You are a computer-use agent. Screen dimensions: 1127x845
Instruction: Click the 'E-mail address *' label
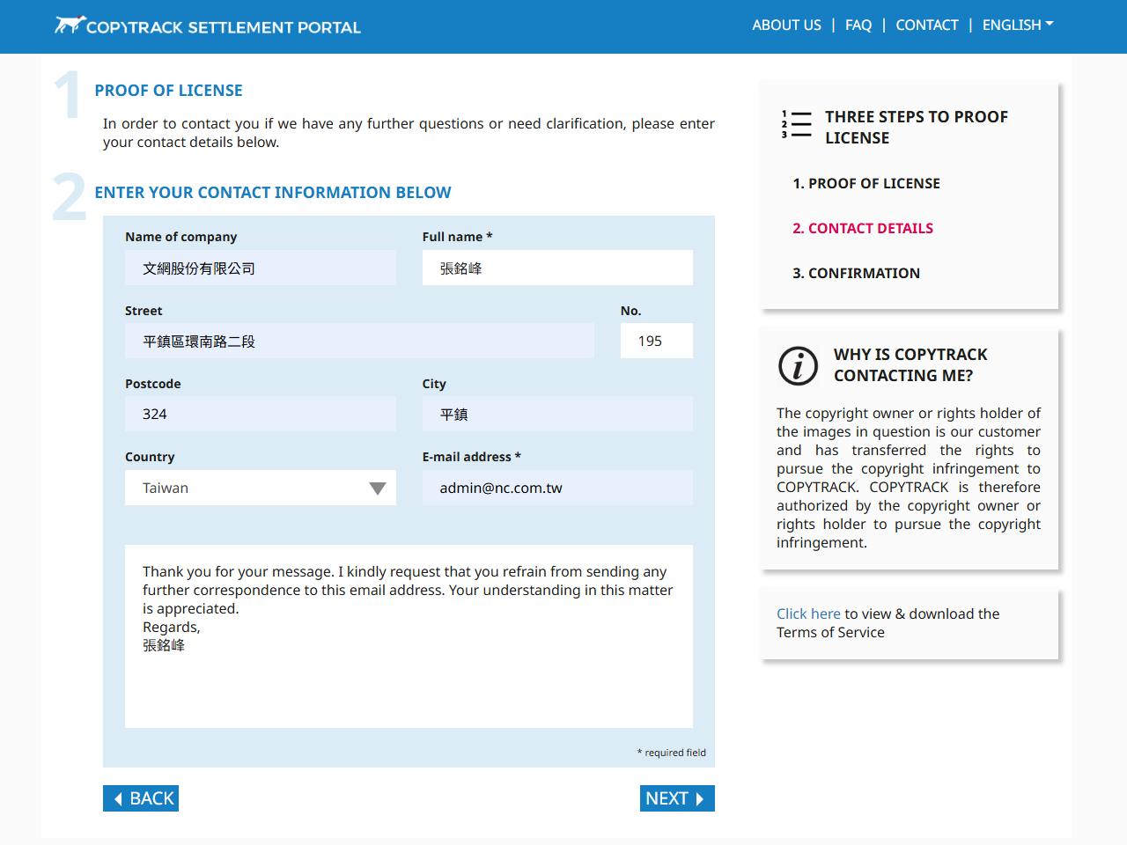point(471,457)
